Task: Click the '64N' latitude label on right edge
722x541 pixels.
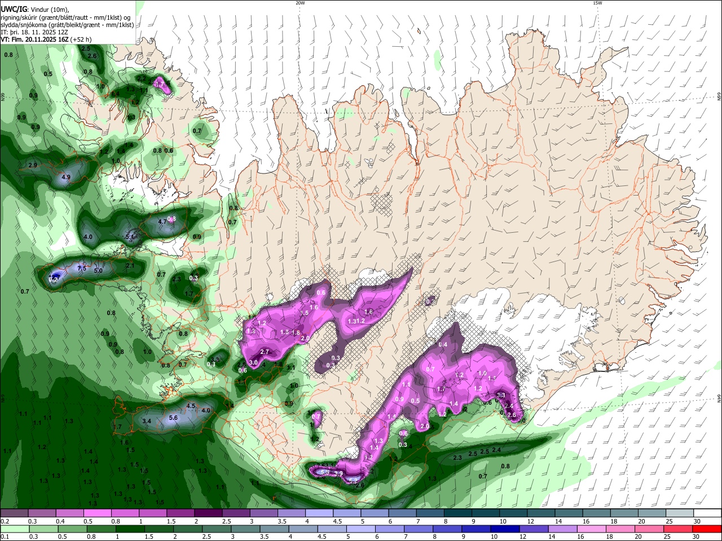Action: click(x=719, y=399)
